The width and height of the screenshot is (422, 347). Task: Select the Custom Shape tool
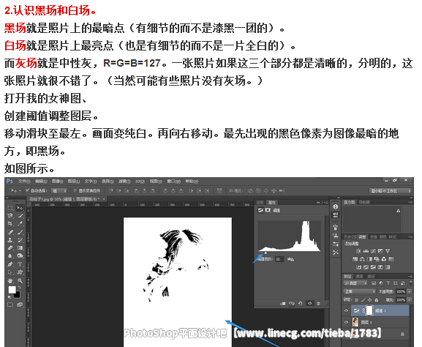20,272
